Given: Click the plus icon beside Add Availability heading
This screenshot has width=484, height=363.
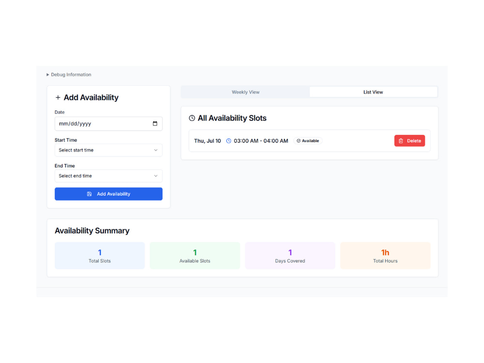Looking at the screenshot, I should (x=58, y=98).
